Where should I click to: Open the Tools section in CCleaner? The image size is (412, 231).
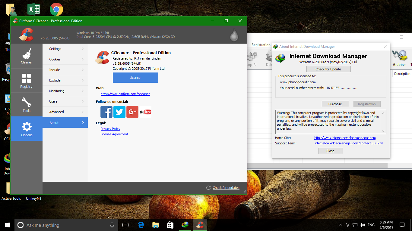click(27, 104)
